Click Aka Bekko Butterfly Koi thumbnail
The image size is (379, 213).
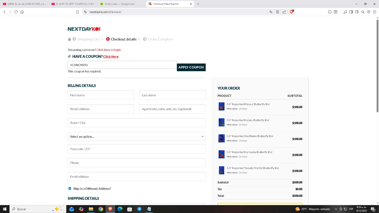pos(222,138)
